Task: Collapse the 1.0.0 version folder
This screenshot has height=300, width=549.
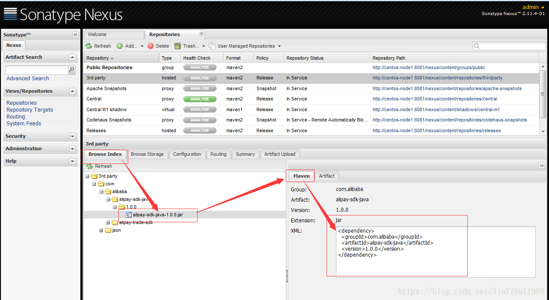Action: [115, 207]
